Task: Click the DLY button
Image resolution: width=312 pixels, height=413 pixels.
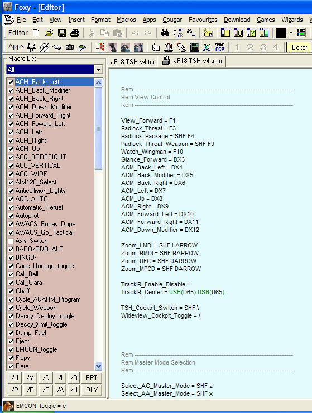Action: [x=92, y=390]
